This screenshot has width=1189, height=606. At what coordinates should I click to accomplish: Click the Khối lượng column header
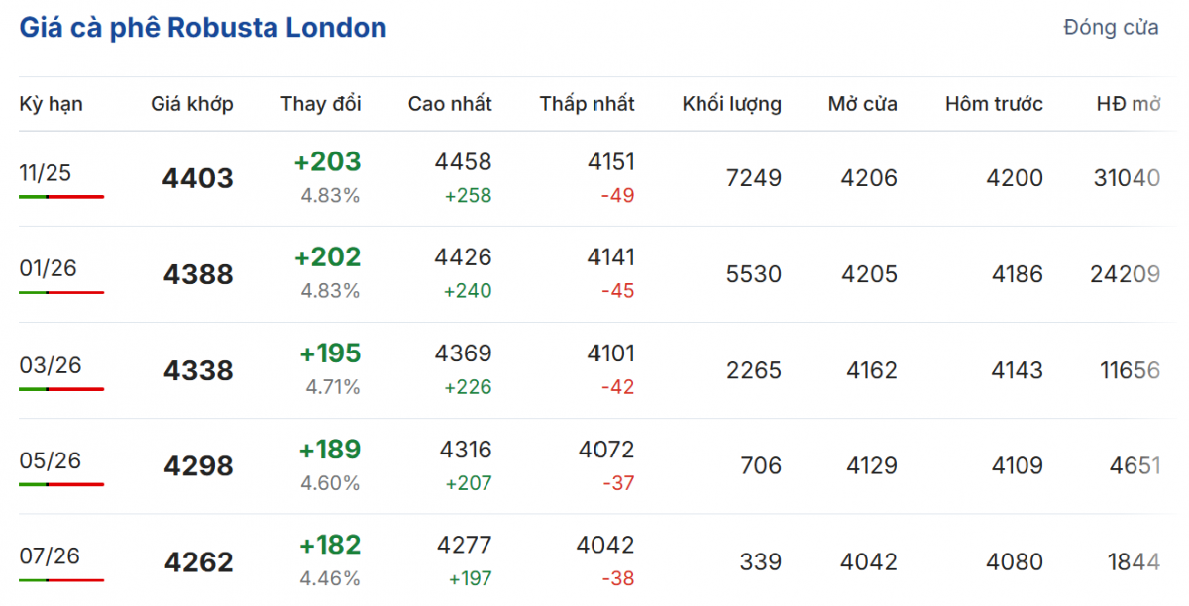[x=731, y=104]
